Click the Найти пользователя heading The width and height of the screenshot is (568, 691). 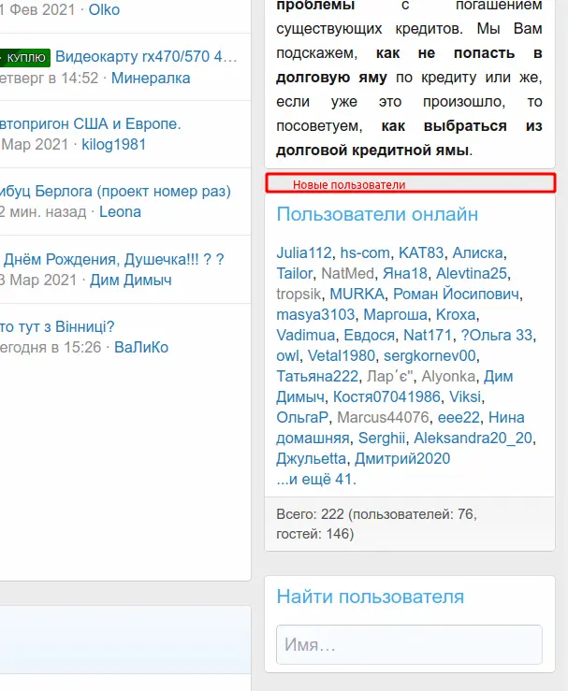click(x=371, y=597)
